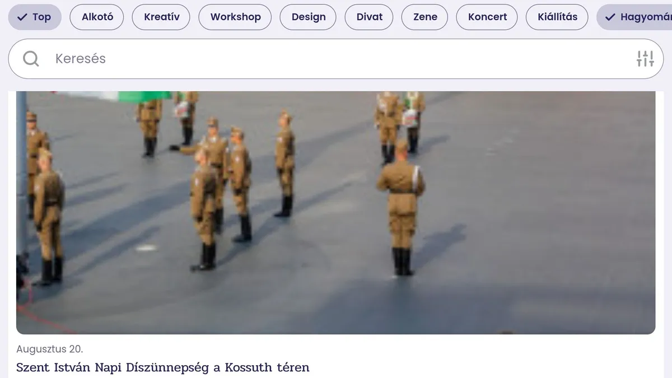The image size is (672, 378).
Task: Switch to the Divat category
Action: click(370, 17)
